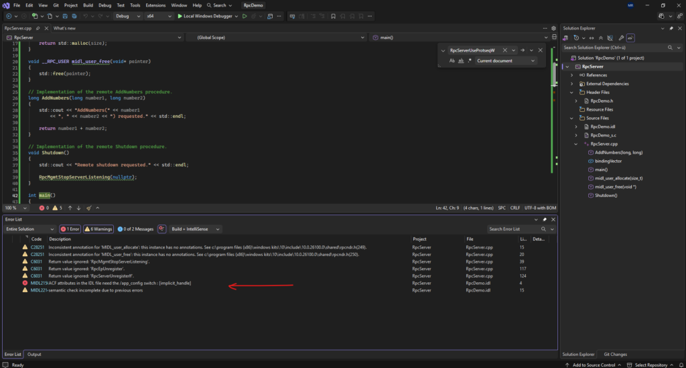Clear the find box search text

pyautogui.click(x=505, y=50)
